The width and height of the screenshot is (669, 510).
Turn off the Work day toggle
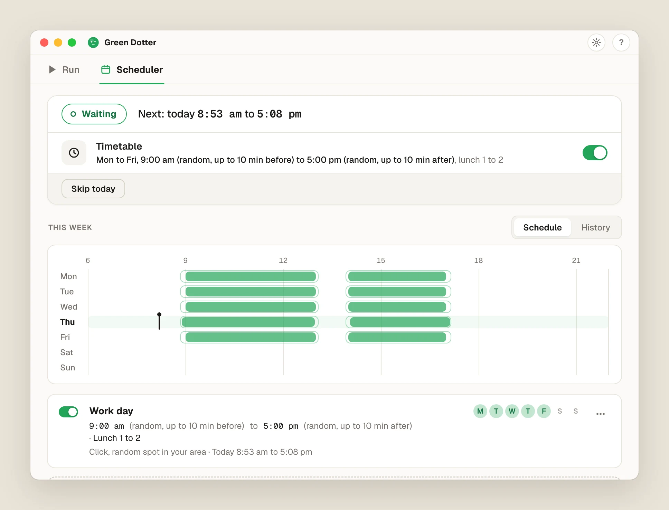click(x=68, y=412)
